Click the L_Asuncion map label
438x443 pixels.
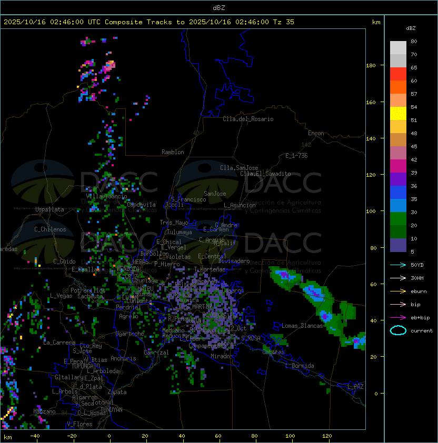coord(240,205)
